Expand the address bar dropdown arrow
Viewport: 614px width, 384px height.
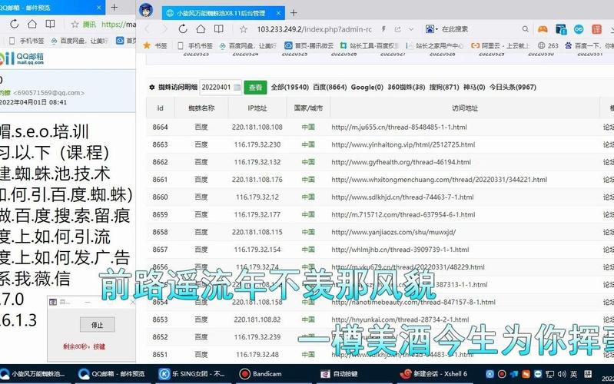point(411,29)
